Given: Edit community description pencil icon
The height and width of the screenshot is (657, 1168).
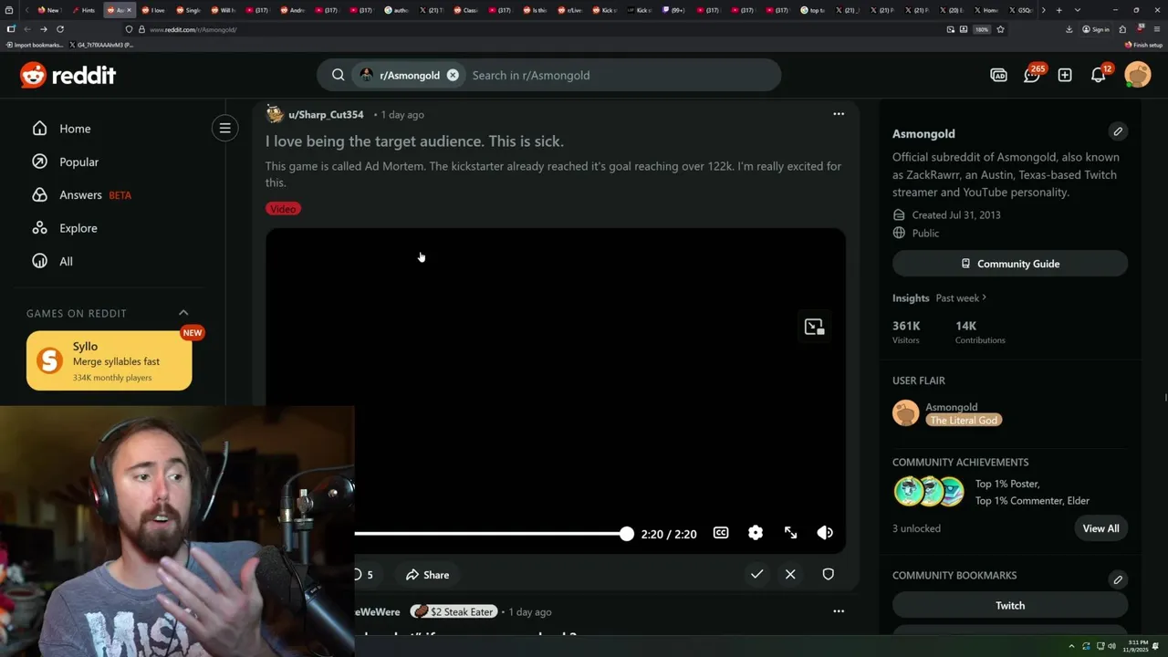Looking at the screenshot, I should (1118, 131).
